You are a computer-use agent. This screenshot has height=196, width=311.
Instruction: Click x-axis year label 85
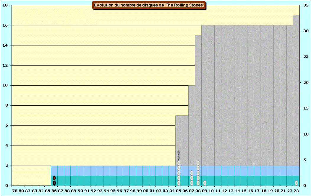tap(48, 191)
